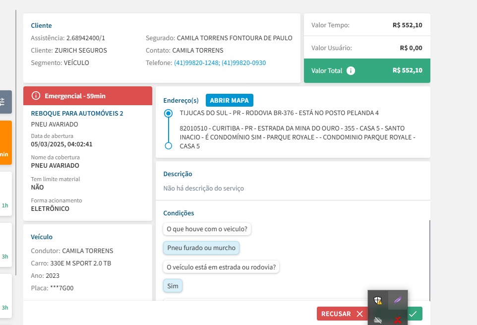Click the Condições panel scrollbar
Image resolution: width=477 pixels, height=325 pixels.
[x=429, y=258]
